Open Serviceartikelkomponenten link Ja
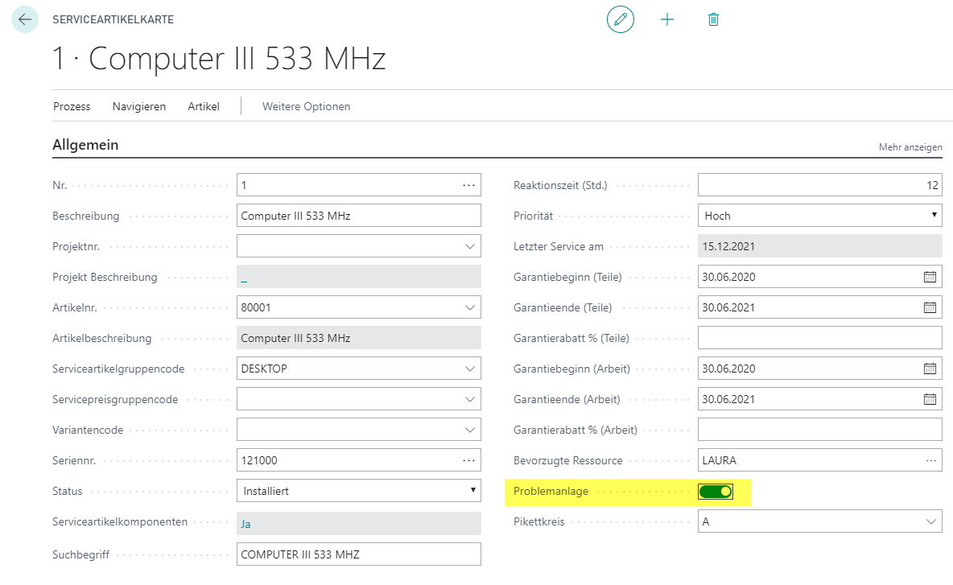953x585 pixels. [x=245, y=524]
